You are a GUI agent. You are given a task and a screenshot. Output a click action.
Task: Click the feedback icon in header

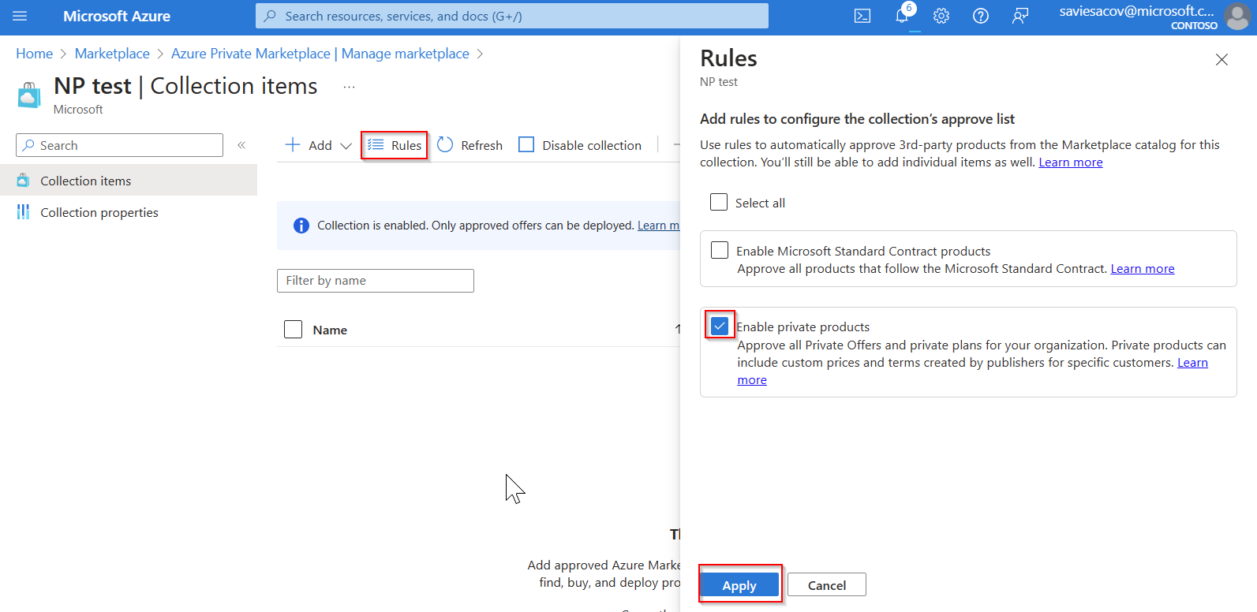tap(1020, 17)
